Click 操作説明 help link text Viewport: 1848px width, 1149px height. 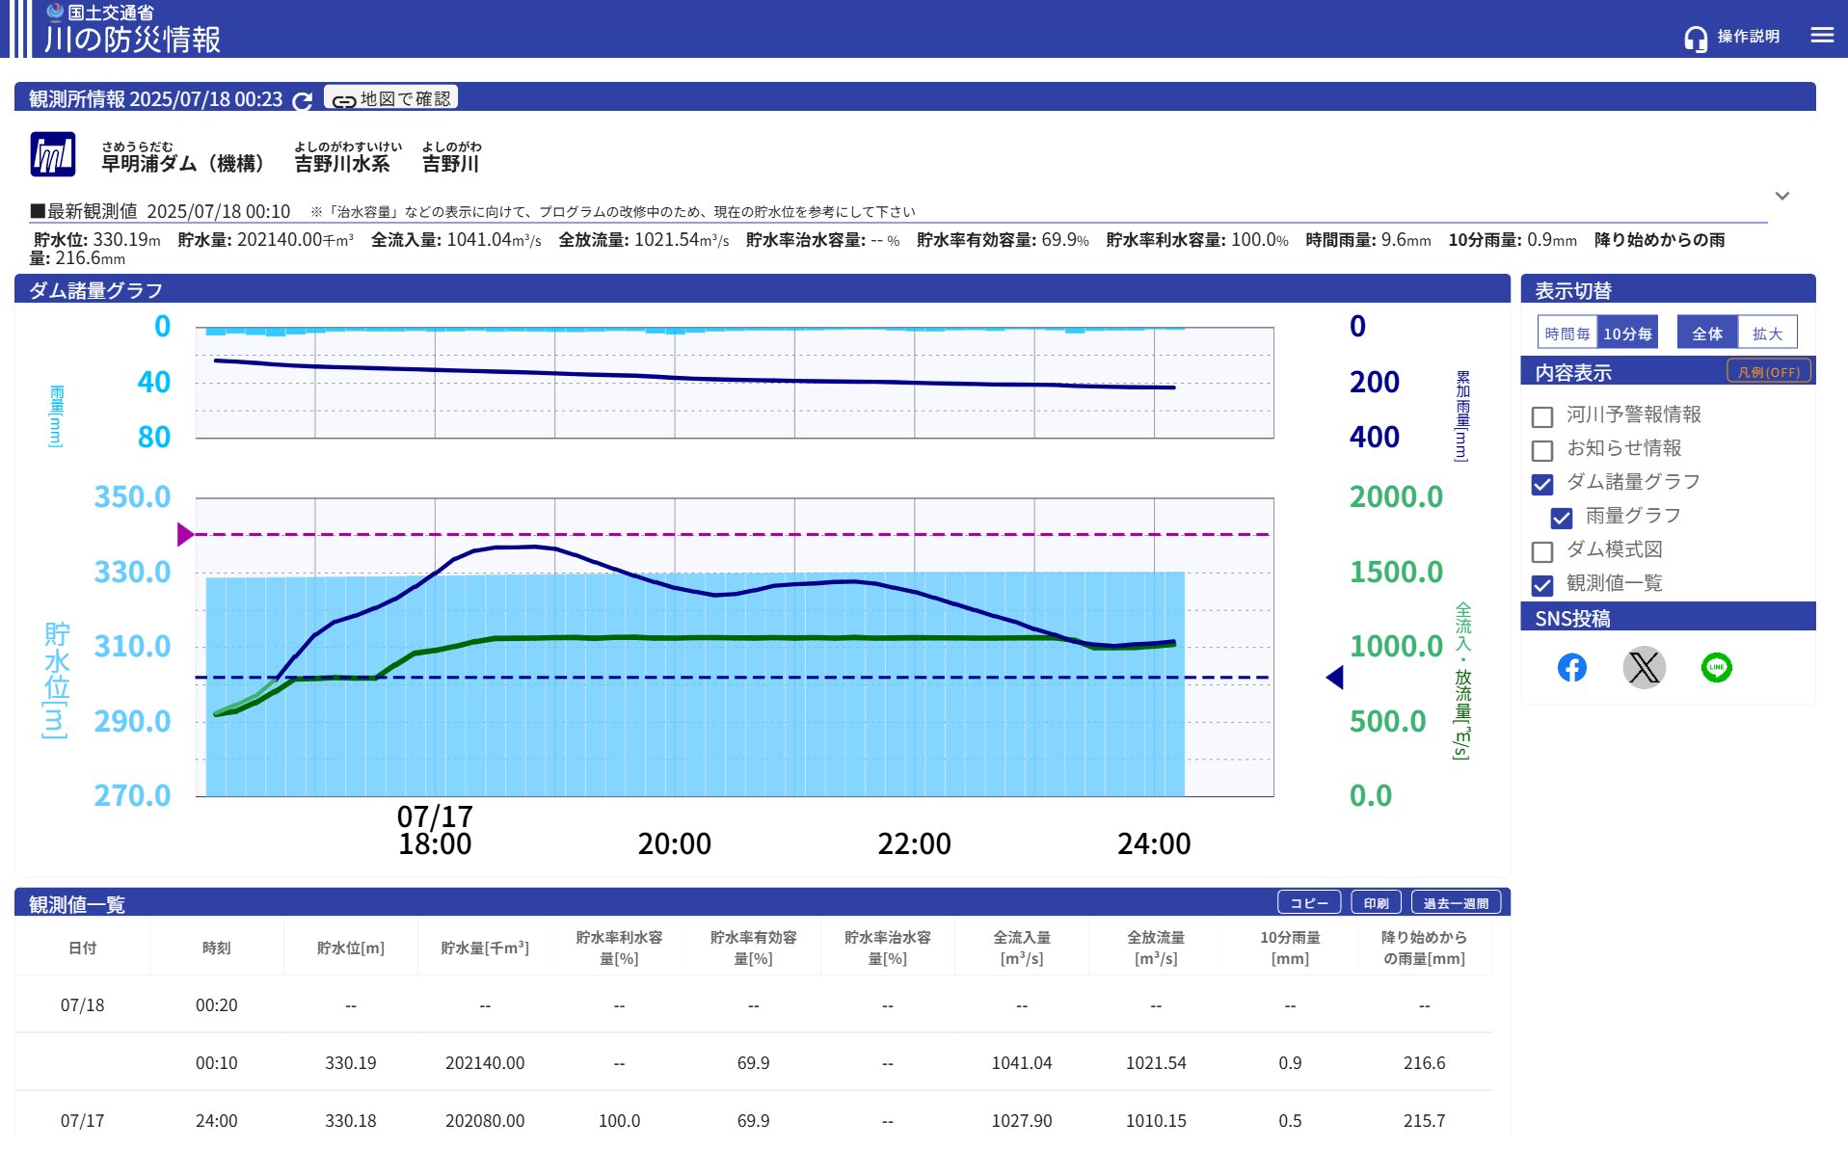click(1748, 36)
